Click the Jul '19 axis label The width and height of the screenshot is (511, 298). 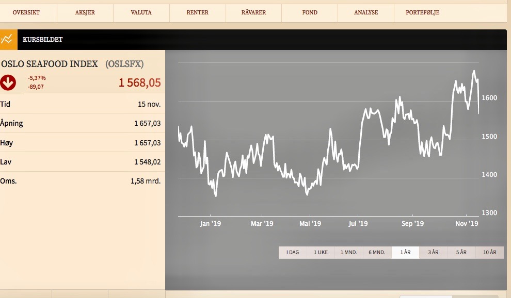[358, 224]
